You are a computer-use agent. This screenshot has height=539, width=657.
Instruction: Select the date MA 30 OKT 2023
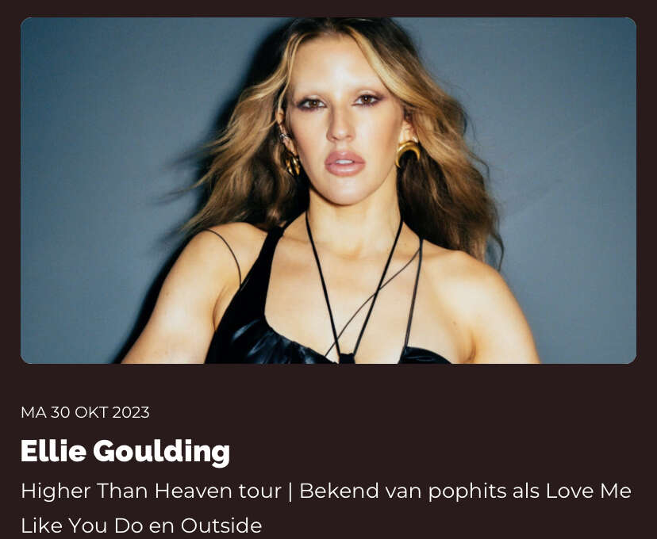point(85,413)
